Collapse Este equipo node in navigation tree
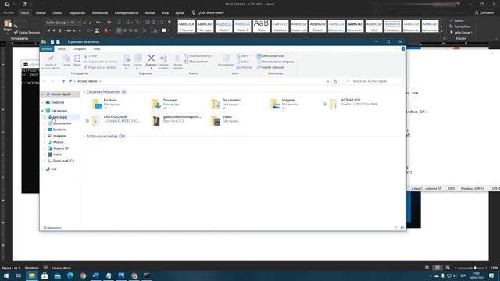 (x=42, y=111)
